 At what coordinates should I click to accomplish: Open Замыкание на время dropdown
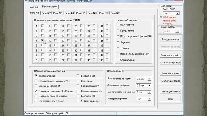tap(149, 85)
